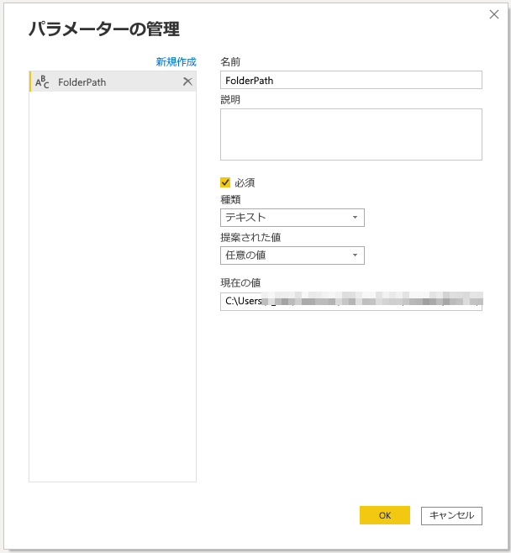Click 新規作成 to add a parameter
Screen dimensions: 511x553
(176, 62)
